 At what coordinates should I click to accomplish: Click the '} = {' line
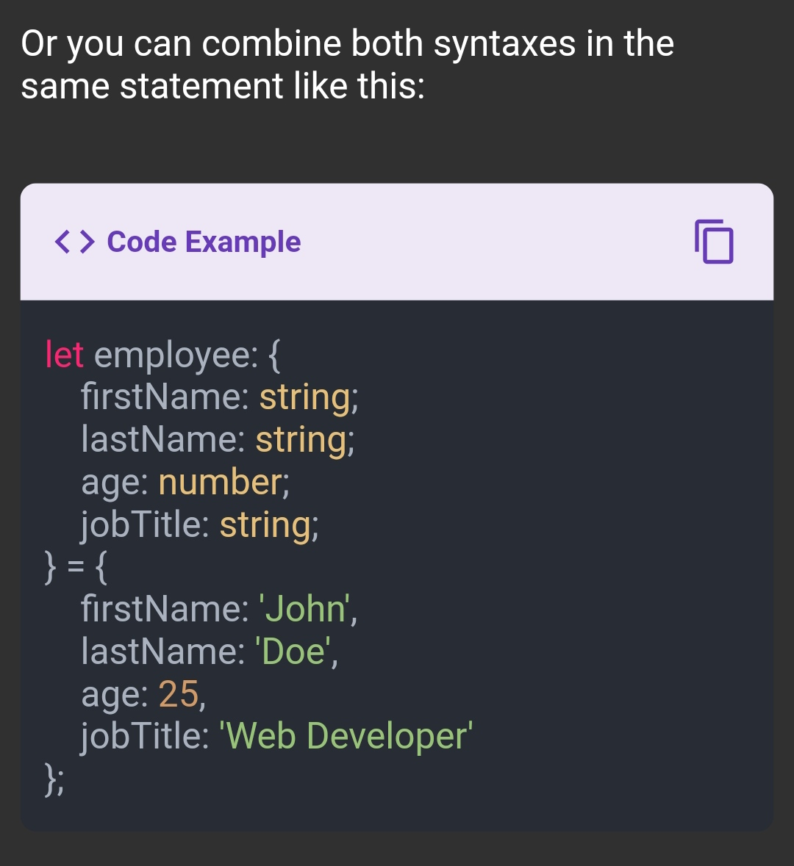pyautogui.click(x=76, y=567)
